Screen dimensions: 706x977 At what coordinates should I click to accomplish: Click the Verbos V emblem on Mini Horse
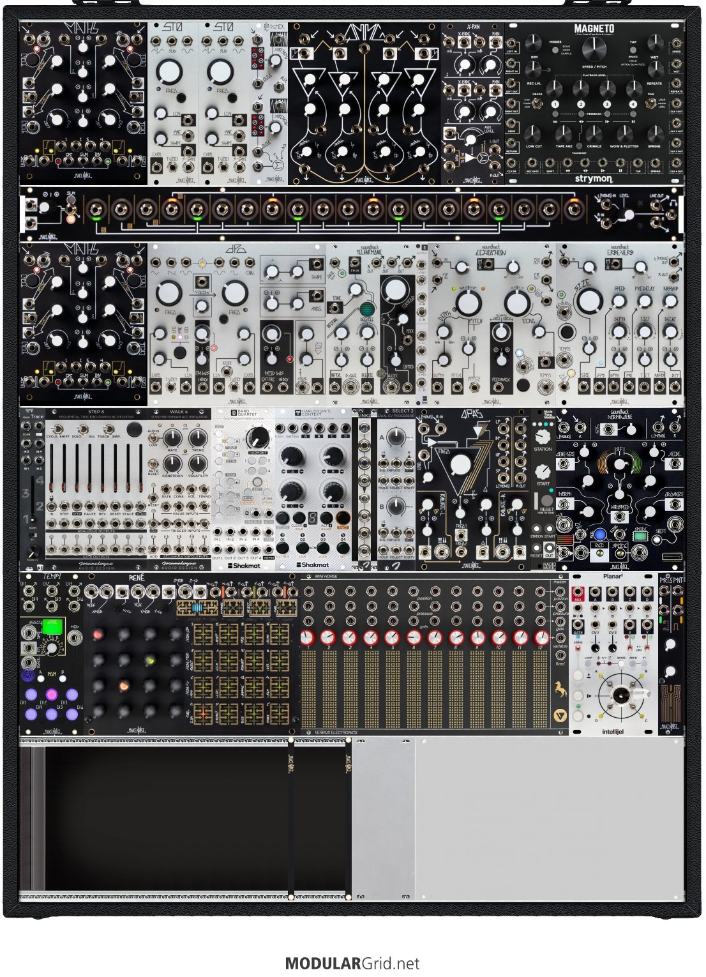click(x=560, y=716)
